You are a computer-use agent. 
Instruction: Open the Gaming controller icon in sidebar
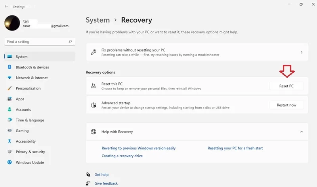tap(10, 130)
